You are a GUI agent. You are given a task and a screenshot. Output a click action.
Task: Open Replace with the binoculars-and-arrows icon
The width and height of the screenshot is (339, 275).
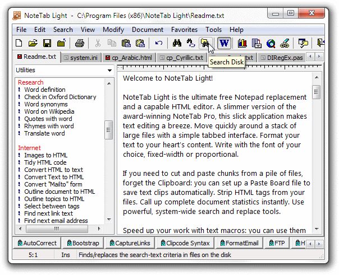[x=191, y=43]
